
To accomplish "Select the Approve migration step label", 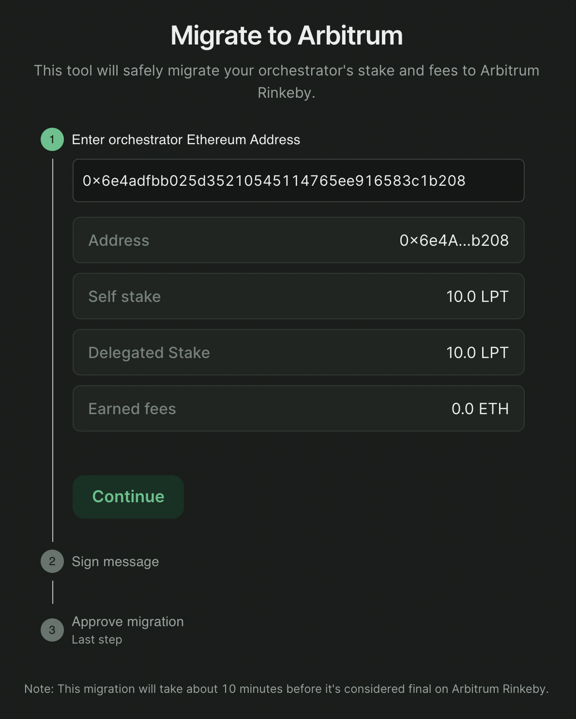I will coord(128,622).
